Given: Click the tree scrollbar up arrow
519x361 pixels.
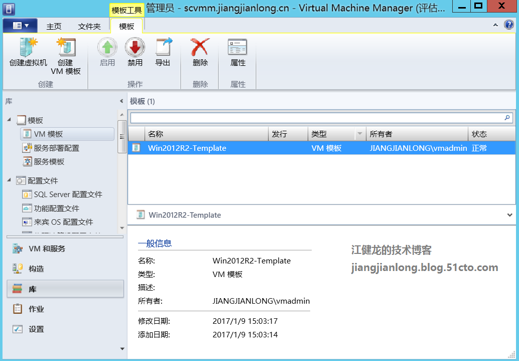Looking at the screenshot, I should coord(122,115).
